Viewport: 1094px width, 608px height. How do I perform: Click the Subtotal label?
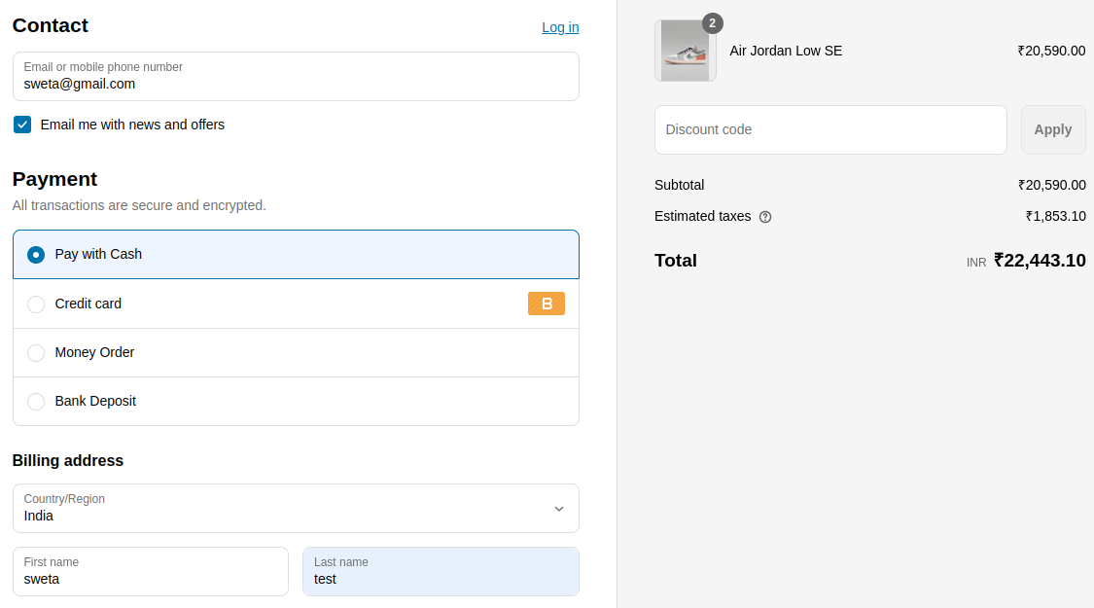679,185
